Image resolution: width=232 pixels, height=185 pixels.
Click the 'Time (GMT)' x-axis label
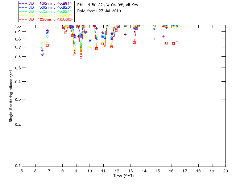coord(124,175)
